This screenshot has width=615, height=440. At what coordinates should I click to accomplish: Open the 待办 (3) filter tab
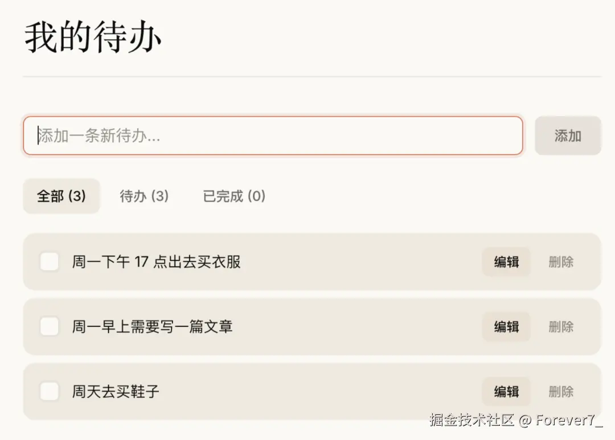(x=144, y=196)
